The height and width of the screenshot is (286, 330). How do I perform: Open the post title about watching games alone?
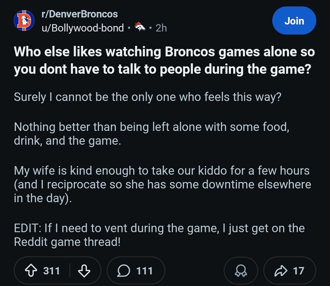[164, 60]
